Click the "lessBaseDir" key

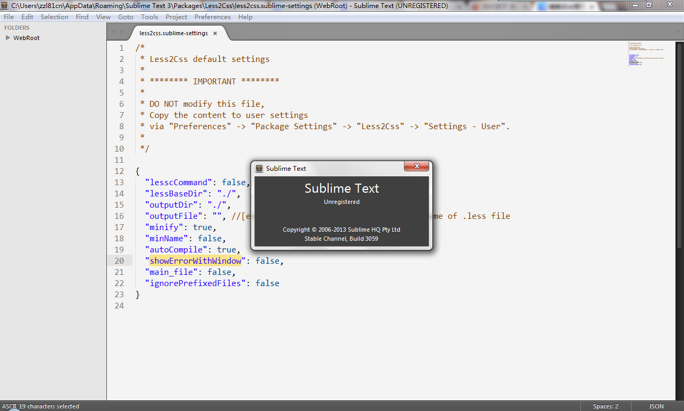click(176, 193)
